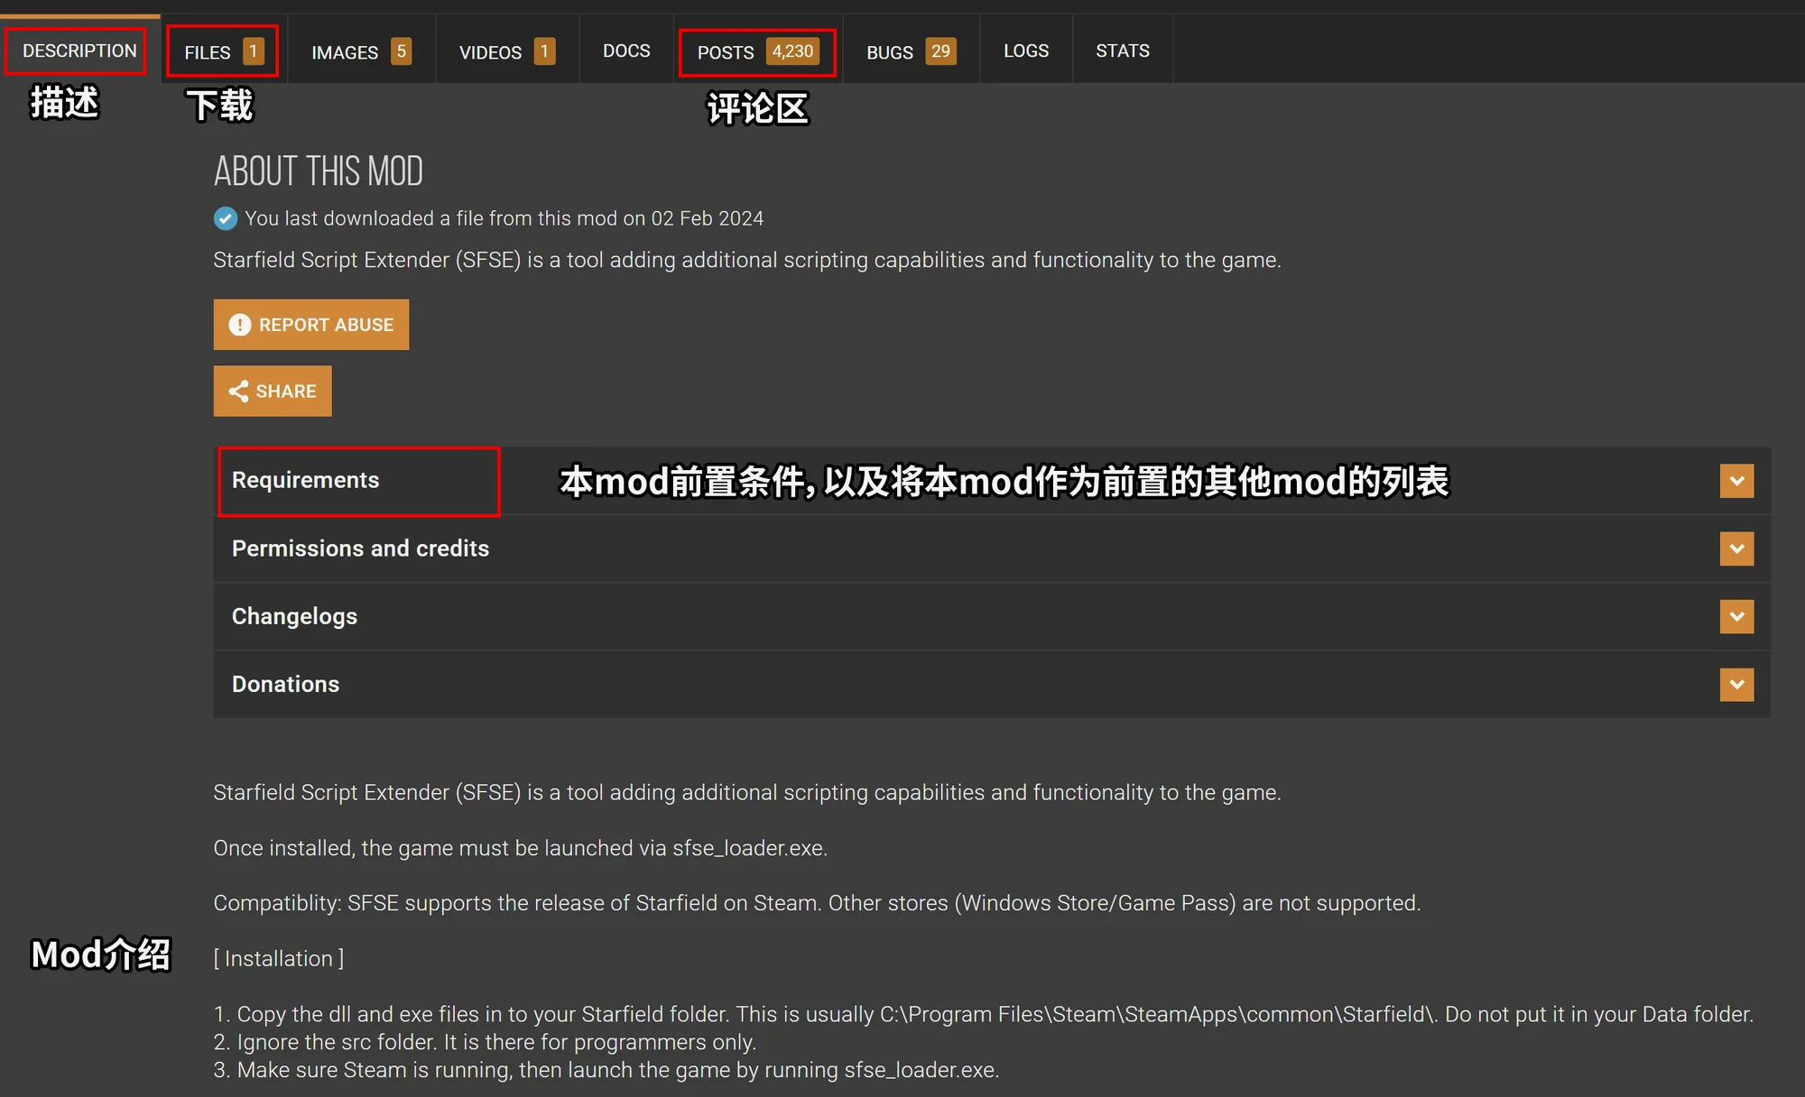This screenshot has height=1097, width=1805.
Task: Click the Permissions and credits heading
Action: (360, 548)
